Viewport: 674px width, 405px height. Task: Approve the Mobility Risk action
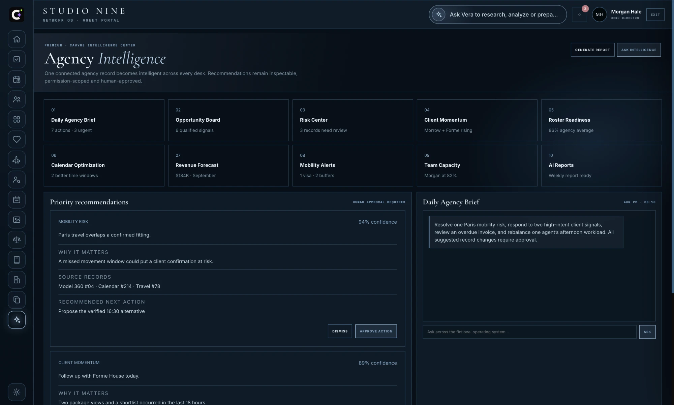(376, 331)
